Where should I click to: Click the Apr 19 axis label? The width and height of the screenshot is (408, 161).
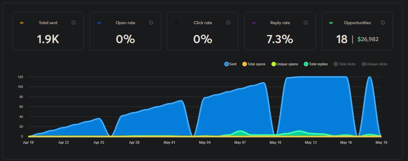pyautogui.click(x=29, y=143)
